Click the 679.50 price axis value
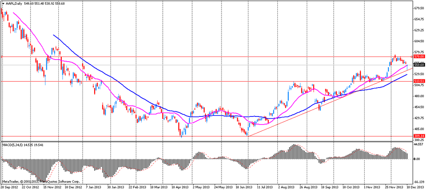The height and width of the screenshot is (190, 426). [x=419, y=8]
